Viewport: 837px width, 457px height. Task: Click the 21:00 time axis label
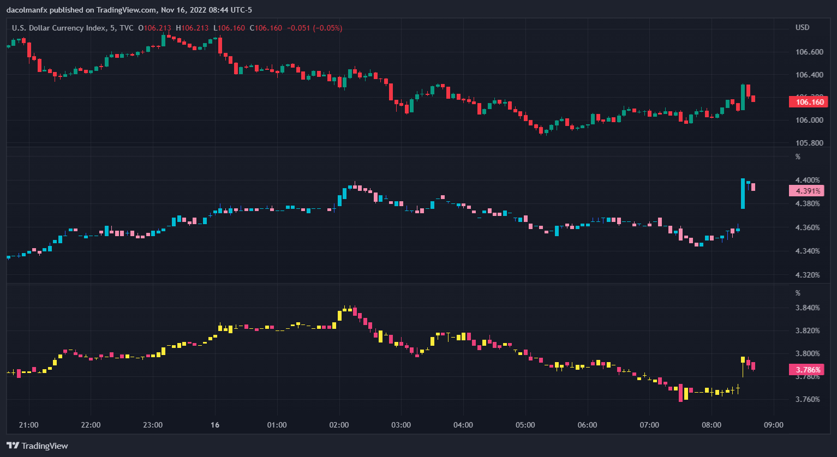pyautogui.click(x=28, y=425)
